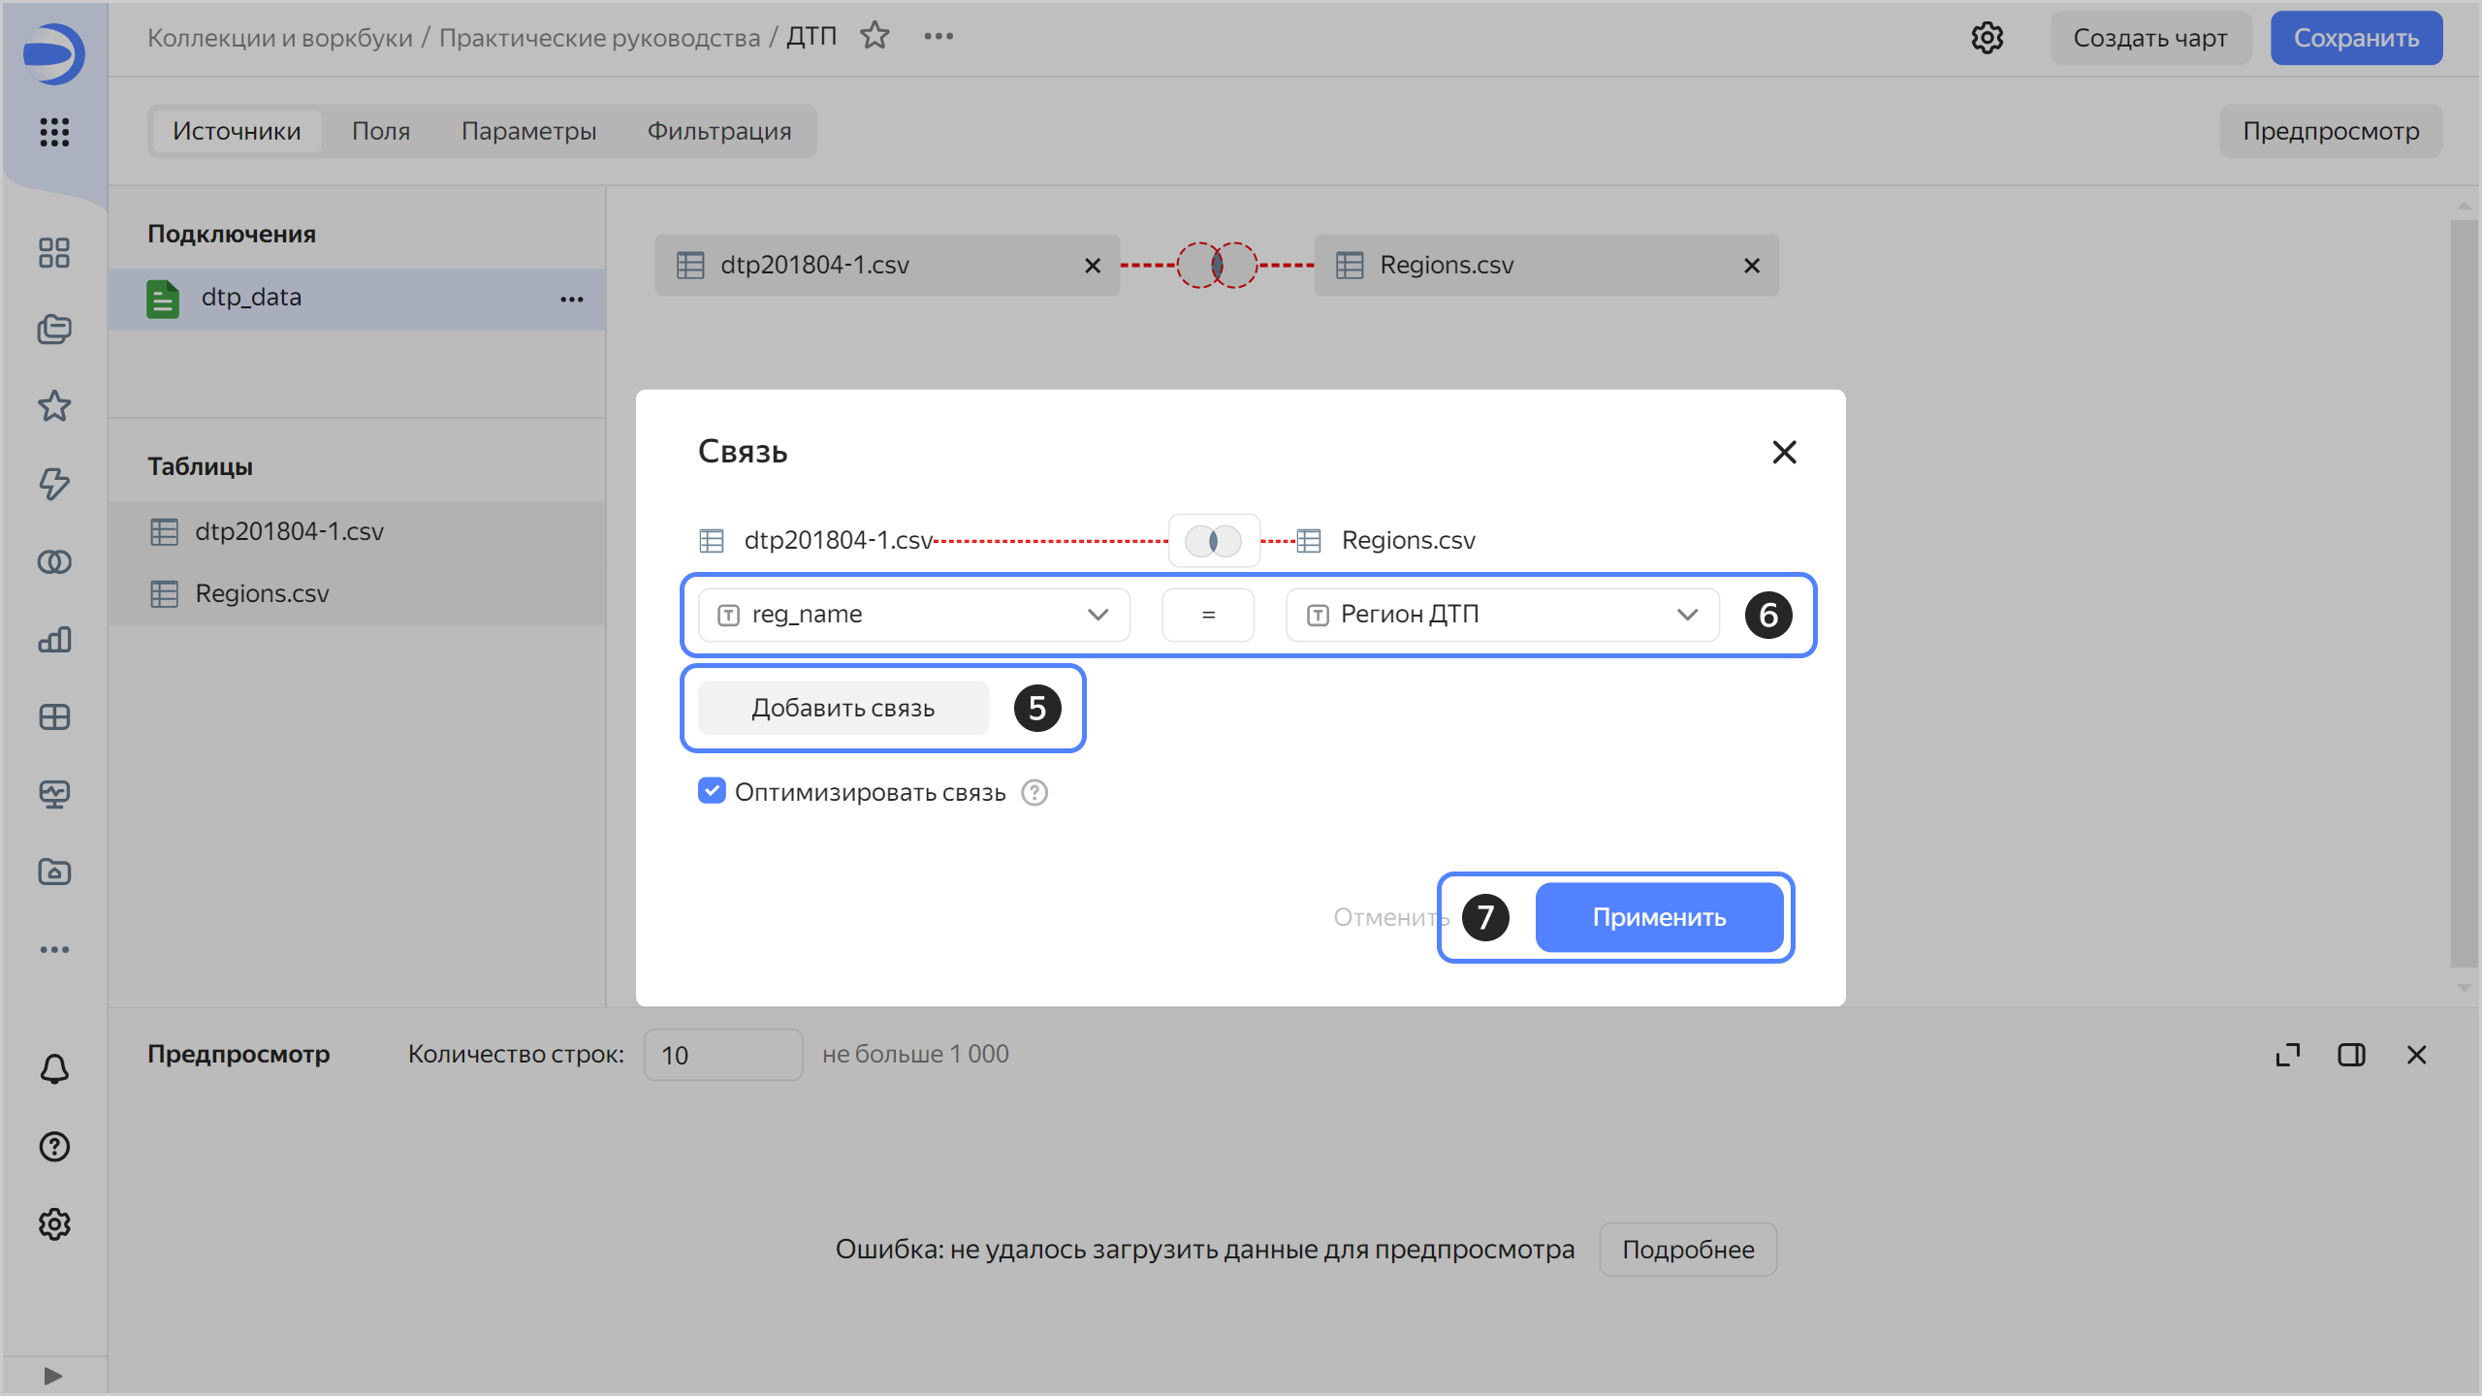The width and height of the screenshot is (2482, 1396).
Task: Remove the Regions.csv table from the canvas
Action: point(1751,266)
